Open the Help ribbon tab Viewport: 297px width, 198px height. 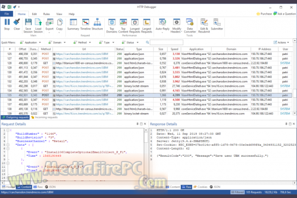point(72,14)
